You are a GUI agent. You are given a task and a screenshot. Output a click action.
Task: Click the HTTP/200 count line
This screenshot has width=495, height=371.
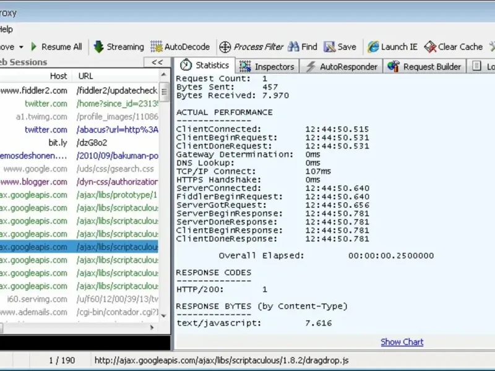pyautogui.click(x=222, y=289)
